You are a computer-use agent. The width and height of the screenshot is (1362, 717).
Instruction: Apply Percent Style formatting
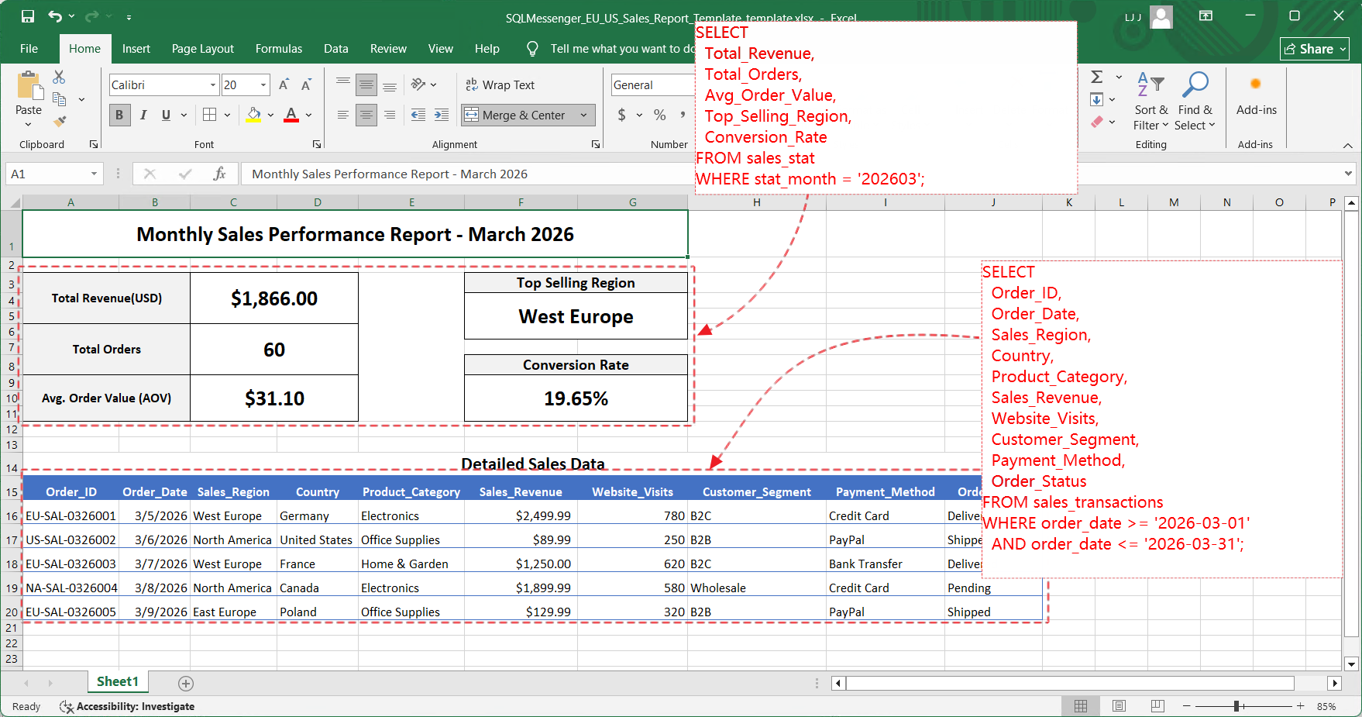659,115
